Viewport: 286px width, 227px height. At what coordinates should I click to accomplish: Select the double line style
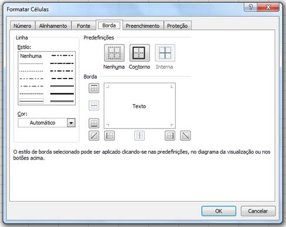click(x=32, y=101)
